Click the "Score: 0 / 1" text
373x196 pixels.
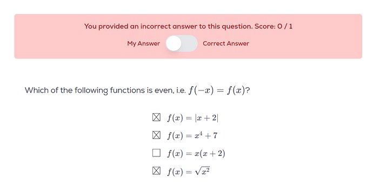pos(274,26)
